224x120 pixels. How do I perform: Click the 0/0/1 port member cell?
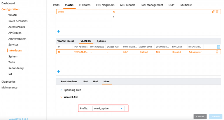pyautogui.click(x=126, y=52)
